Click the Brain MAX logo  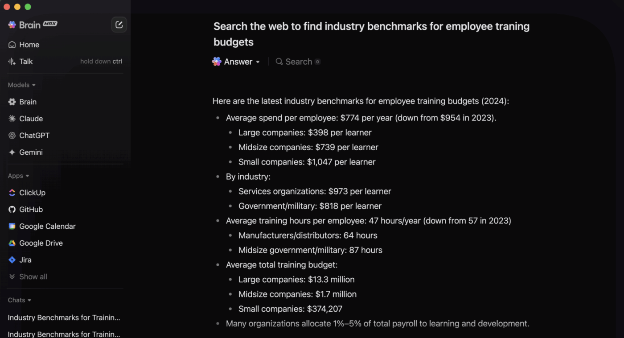(x=33, y=25)
